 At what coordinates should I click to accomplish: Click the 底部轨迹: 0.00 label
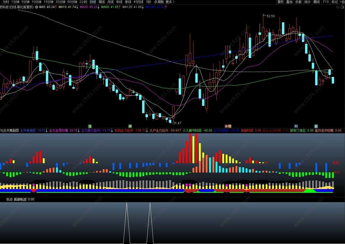pos(24,199)
